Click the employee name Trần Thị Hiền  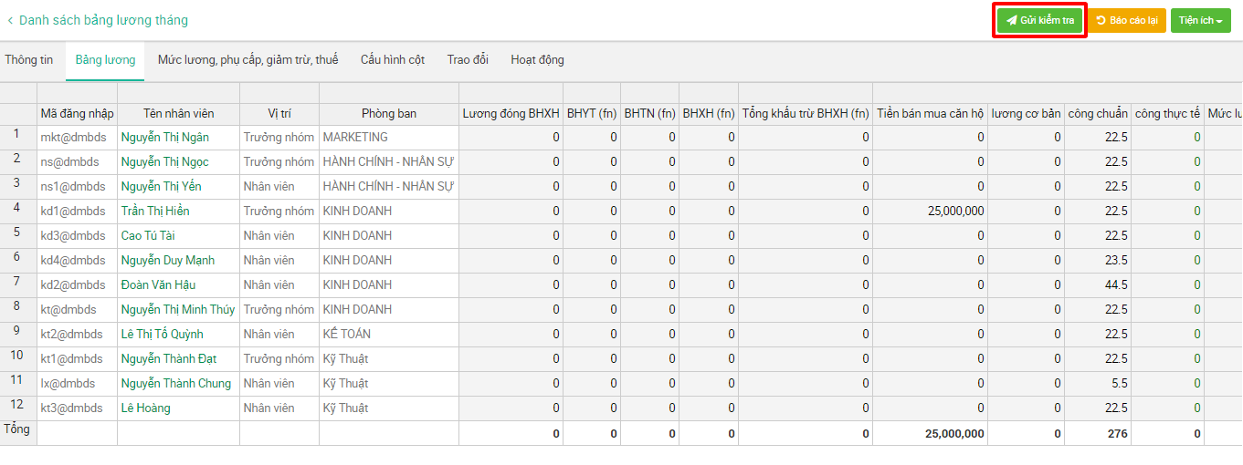155,212
